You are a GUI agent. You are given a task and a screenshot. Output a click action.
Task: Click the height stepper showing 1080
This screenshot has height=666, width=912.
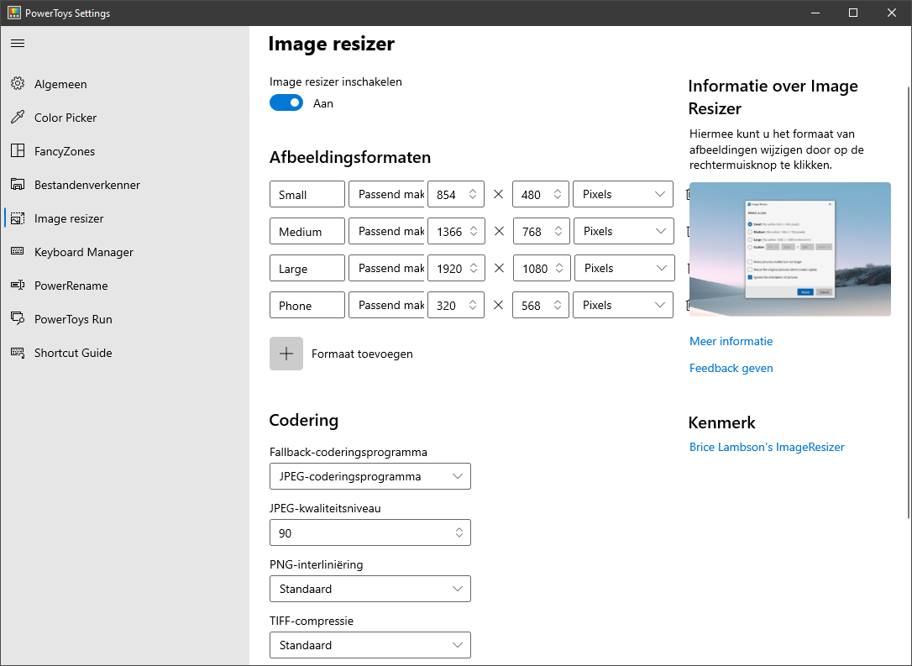tap(542, 268)
